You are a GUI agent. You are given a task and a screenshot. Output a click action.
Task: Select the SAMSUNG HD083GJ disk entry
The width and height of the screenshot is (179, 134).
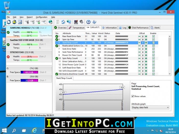tap(29, 32)
